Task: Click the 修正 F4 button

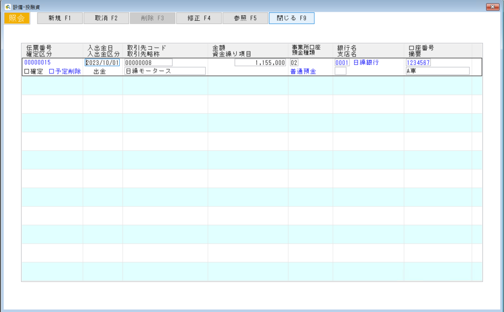Action: (198, 18)
